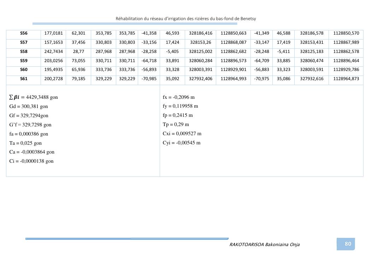Image resolution: width=372 pixels, height=263 pixels.
Task: Select the S57 row label cell
Action: (24, 42)
